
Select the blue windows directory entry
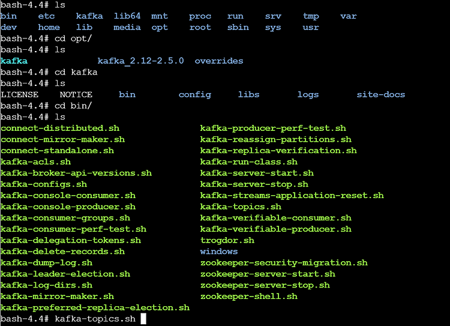(219, 252)
